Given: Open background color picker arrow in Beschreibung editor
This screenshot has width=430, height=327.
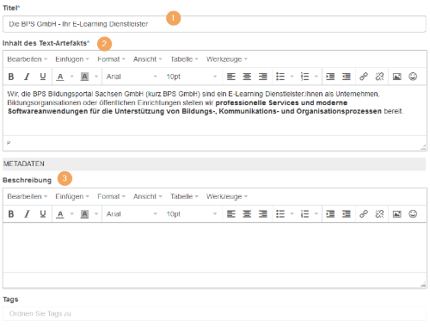Looking at the screenshot, I should click(96, 214).
